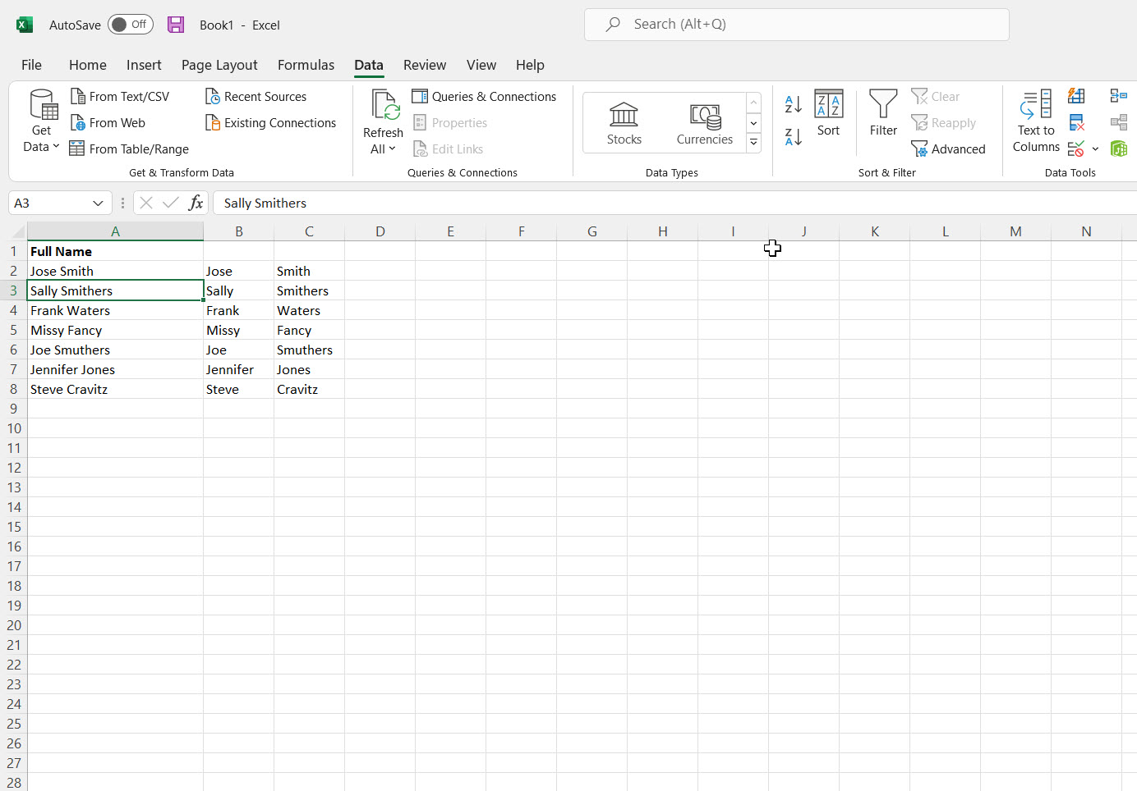This screenshot has width=1137, height=791.
Task: Open Manage Data Model
Action: tap(1118, 149)
